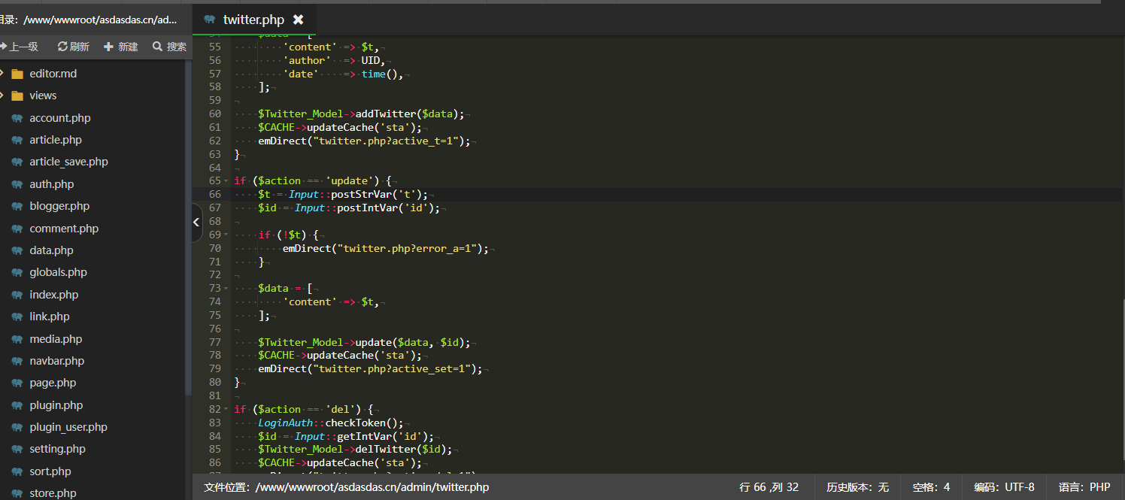Click the 编码: UTF-8 indicator
Viewport: 1125px width, 500px height.
tap(1005, 486)
